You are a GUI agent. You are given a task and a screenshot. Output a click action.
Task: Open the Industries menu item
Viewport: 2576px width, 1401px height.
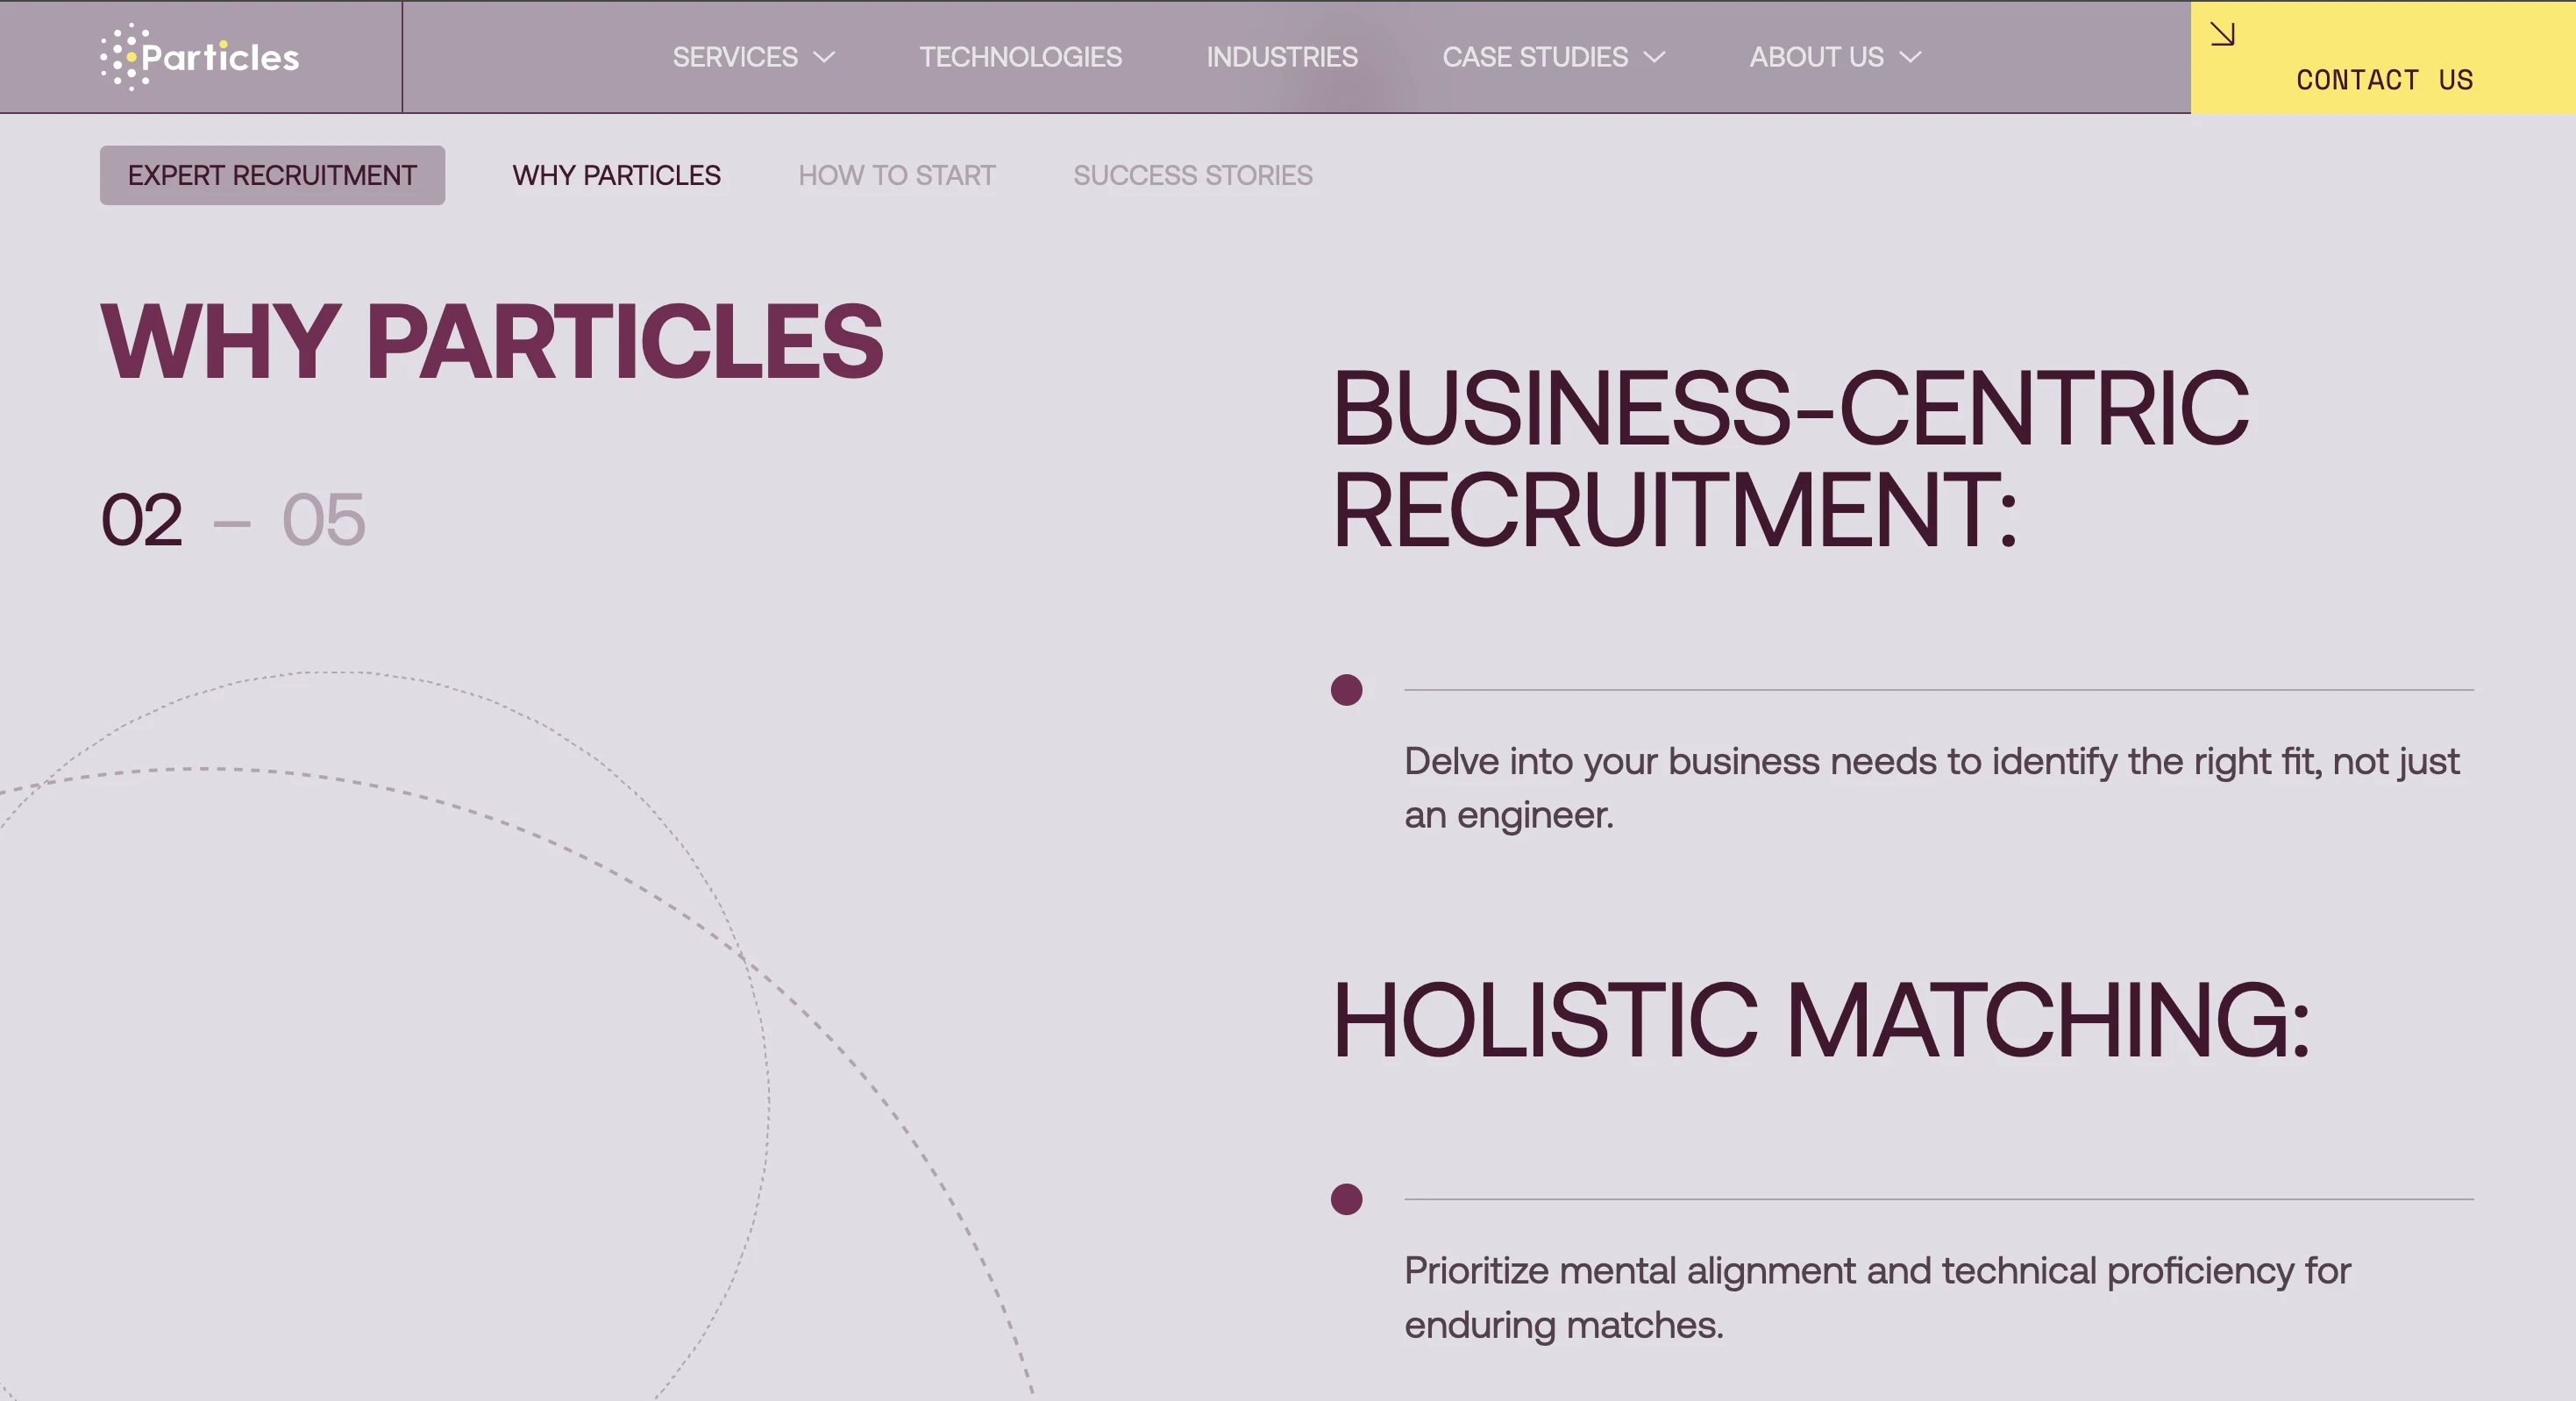[x=1281, y=57]
